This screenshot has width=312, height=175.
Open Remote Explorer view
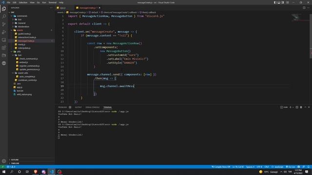(4, 40)
